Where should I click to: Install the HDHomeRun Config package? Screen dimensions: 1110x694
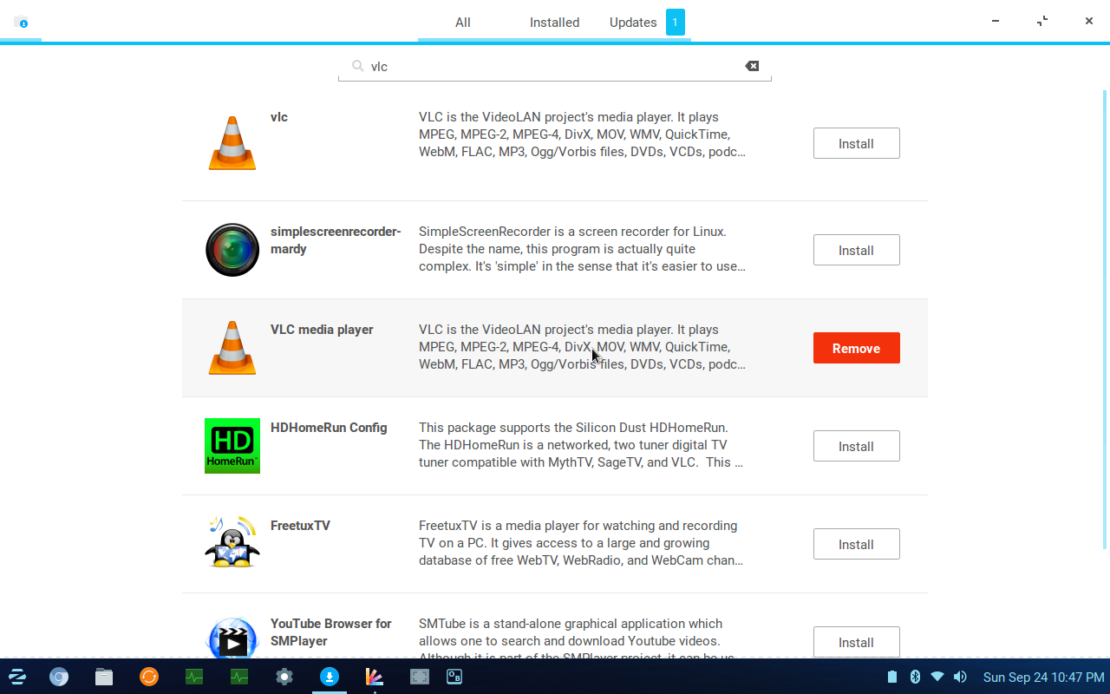(856, 446)
